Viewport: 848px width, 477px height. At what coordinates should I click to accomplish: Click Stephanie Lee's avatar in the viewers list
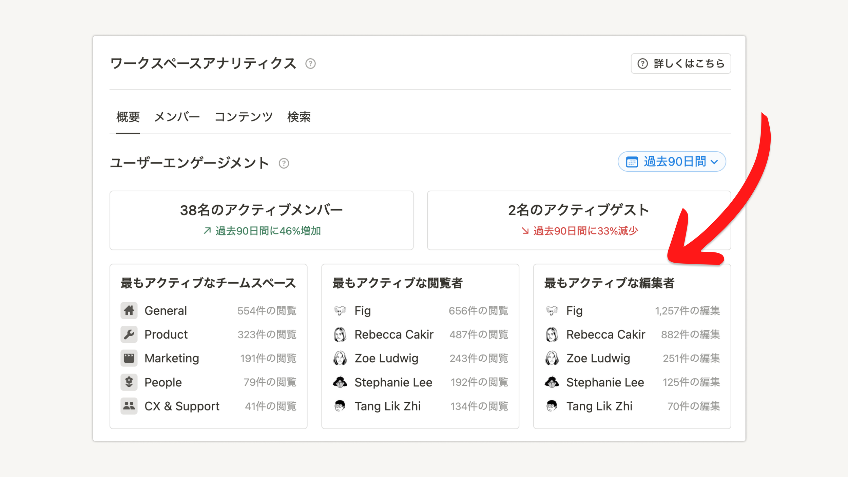tap(340, 382)
